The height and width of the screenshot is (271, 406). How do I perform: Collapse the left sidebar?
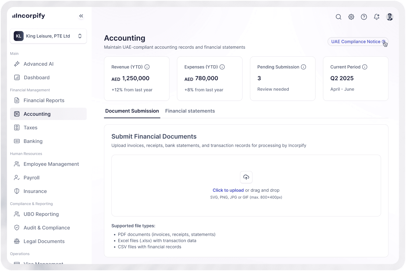coord(81,16)
